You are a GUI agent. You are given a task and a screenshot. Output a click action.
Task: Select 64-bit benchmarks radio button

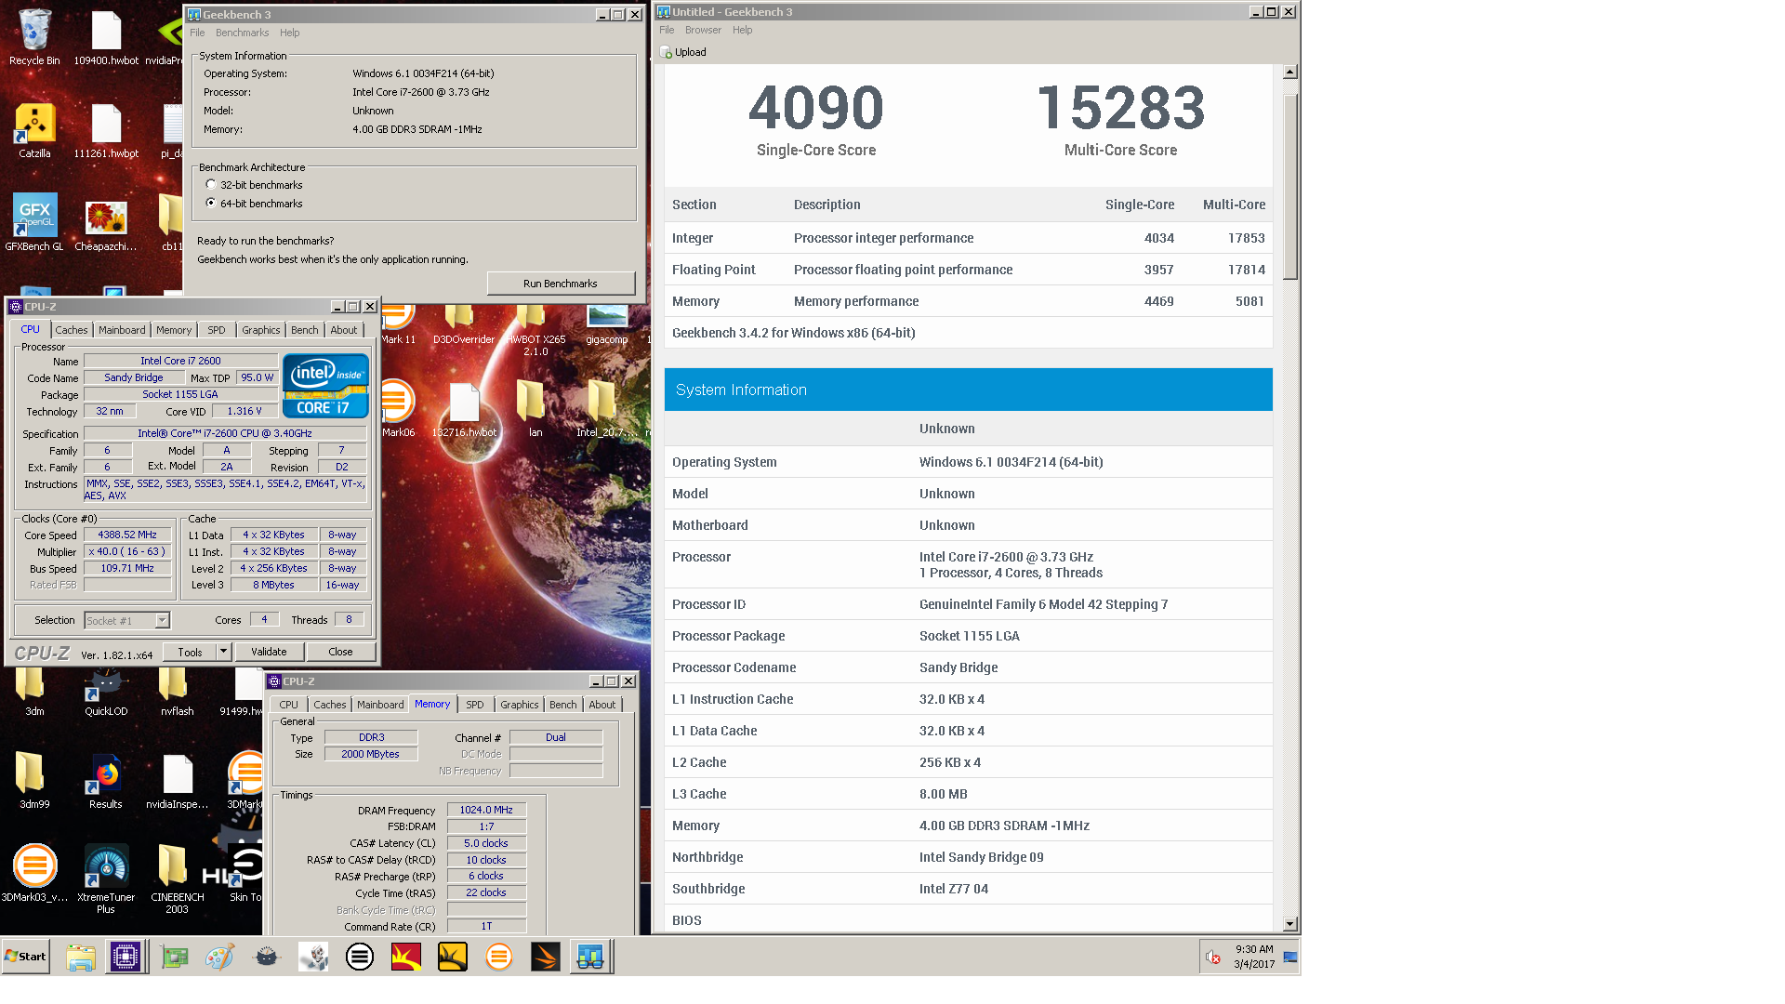pos(211,203)
